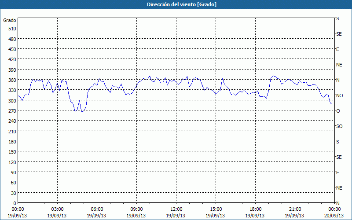Viewport: 352px width, 220px height.
Task: Click the 120 left axis tick label
Action: point(13,162)
